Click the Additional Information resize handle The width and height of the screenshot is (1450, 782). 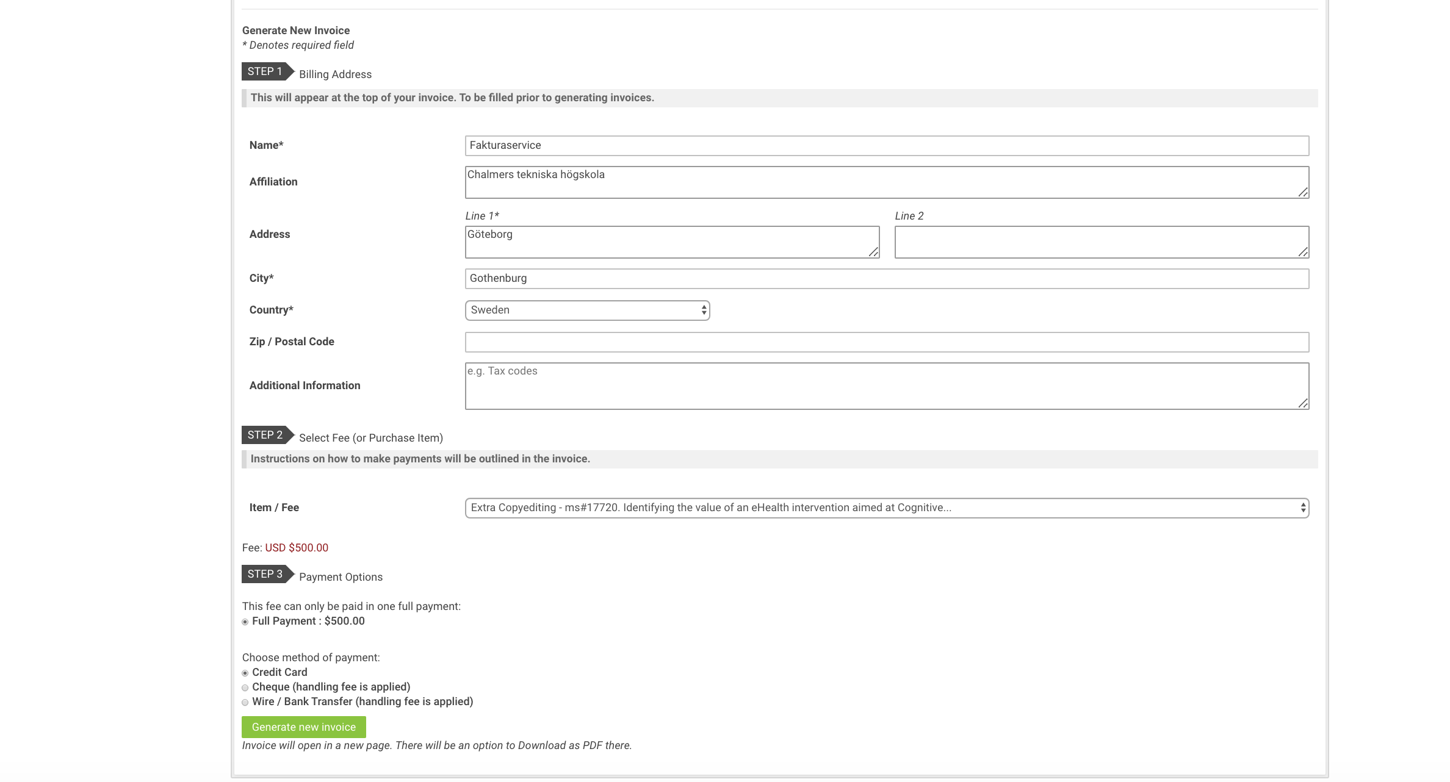click(1303, 403)
